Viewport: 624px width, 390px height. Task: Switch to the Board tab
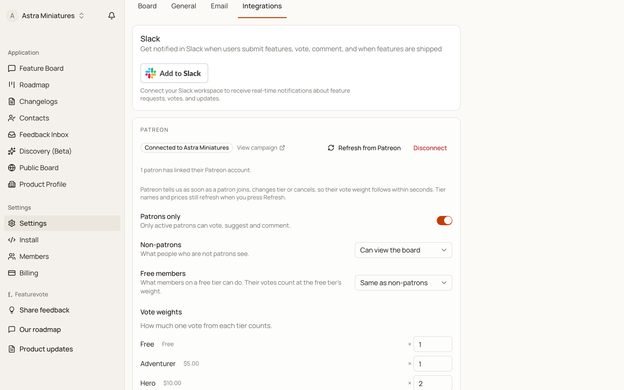147,6
